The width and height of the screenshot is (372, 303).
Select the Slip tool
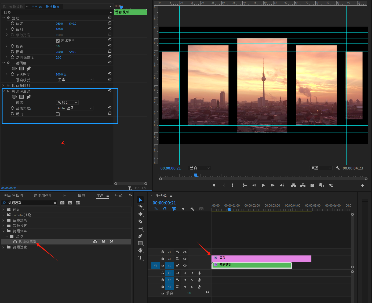pos(140,229)
